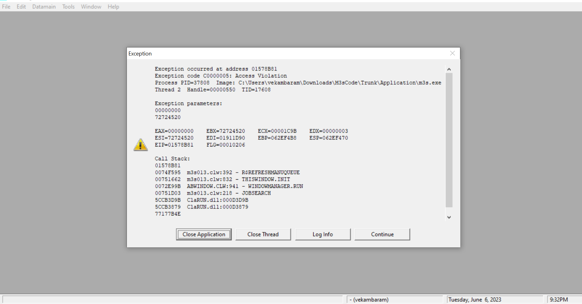Click the scroll up arrow in exception text
The height and width of the screenshot is (304, 582).
[449, 69]
